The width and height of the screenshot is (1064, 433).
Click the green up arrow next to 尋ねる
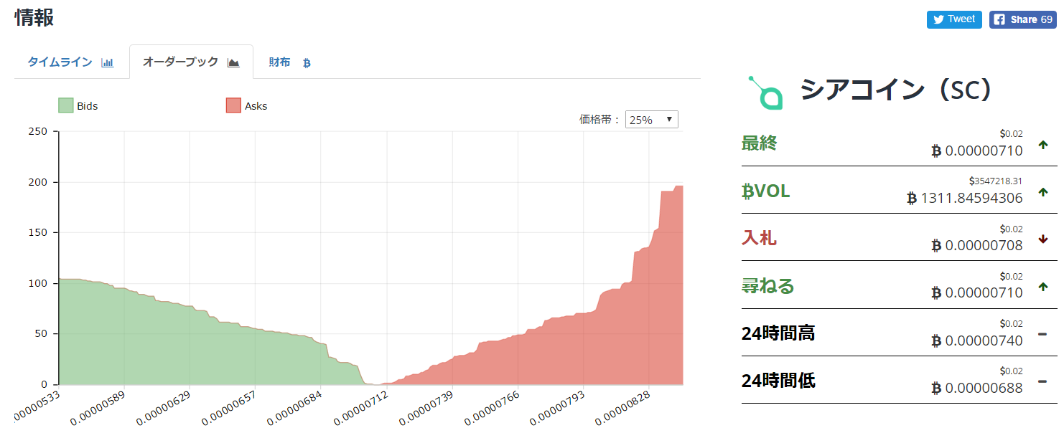1042,287
